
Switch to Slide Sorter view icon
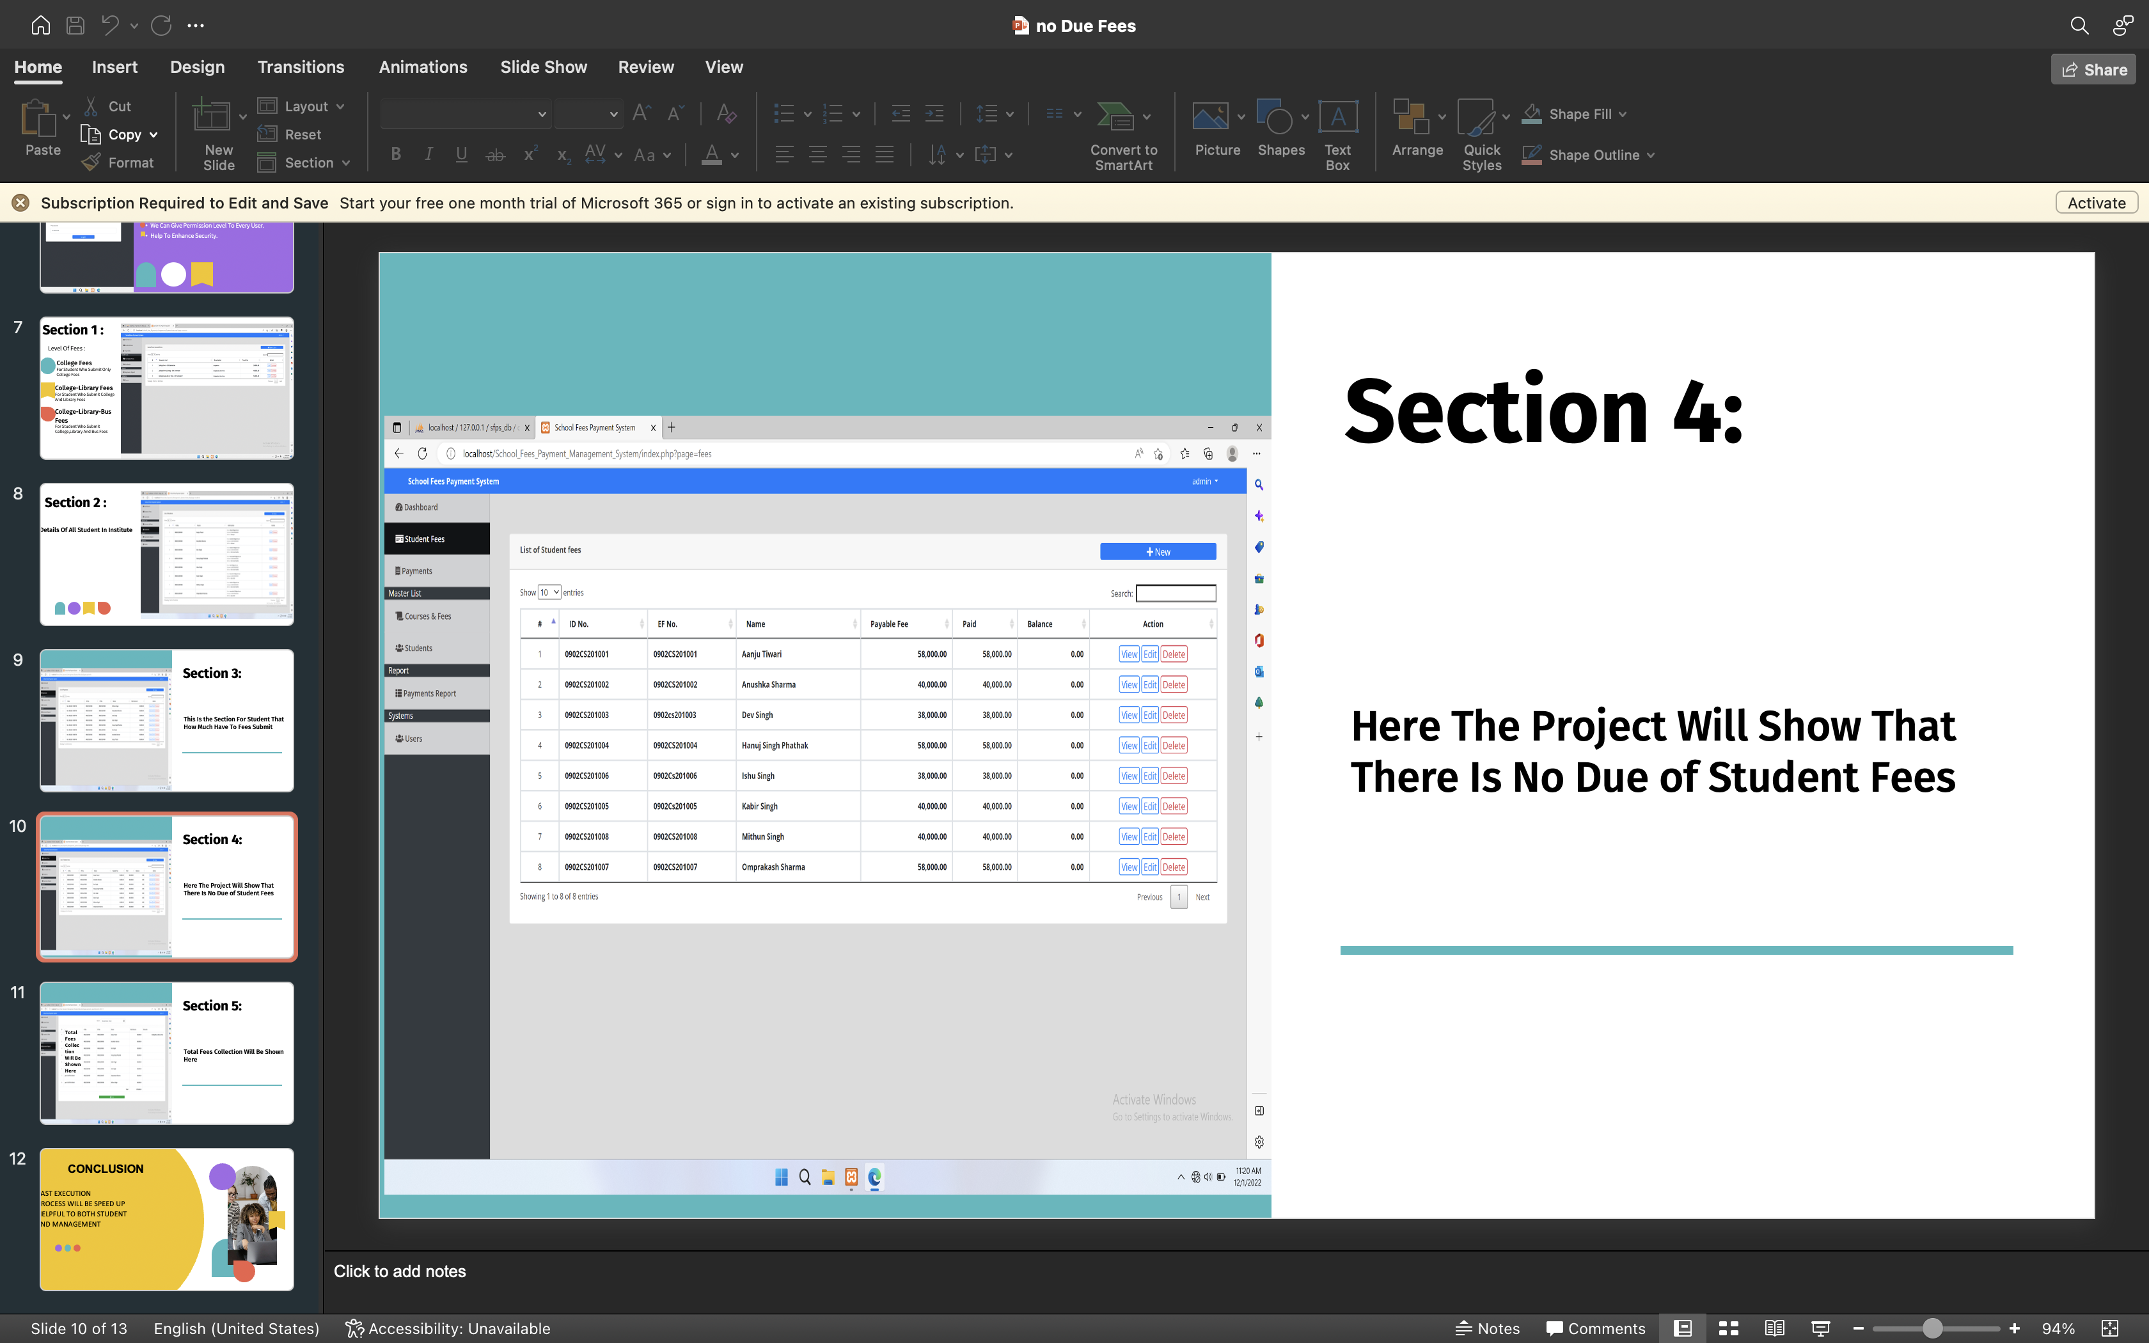pyautogui.click(x=1728, y=1328)
